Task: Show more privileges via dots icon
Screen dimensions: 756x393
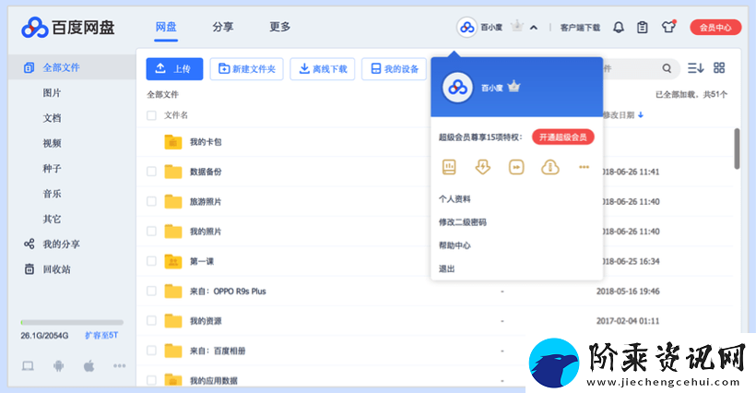Action: (x=584, y=167)
